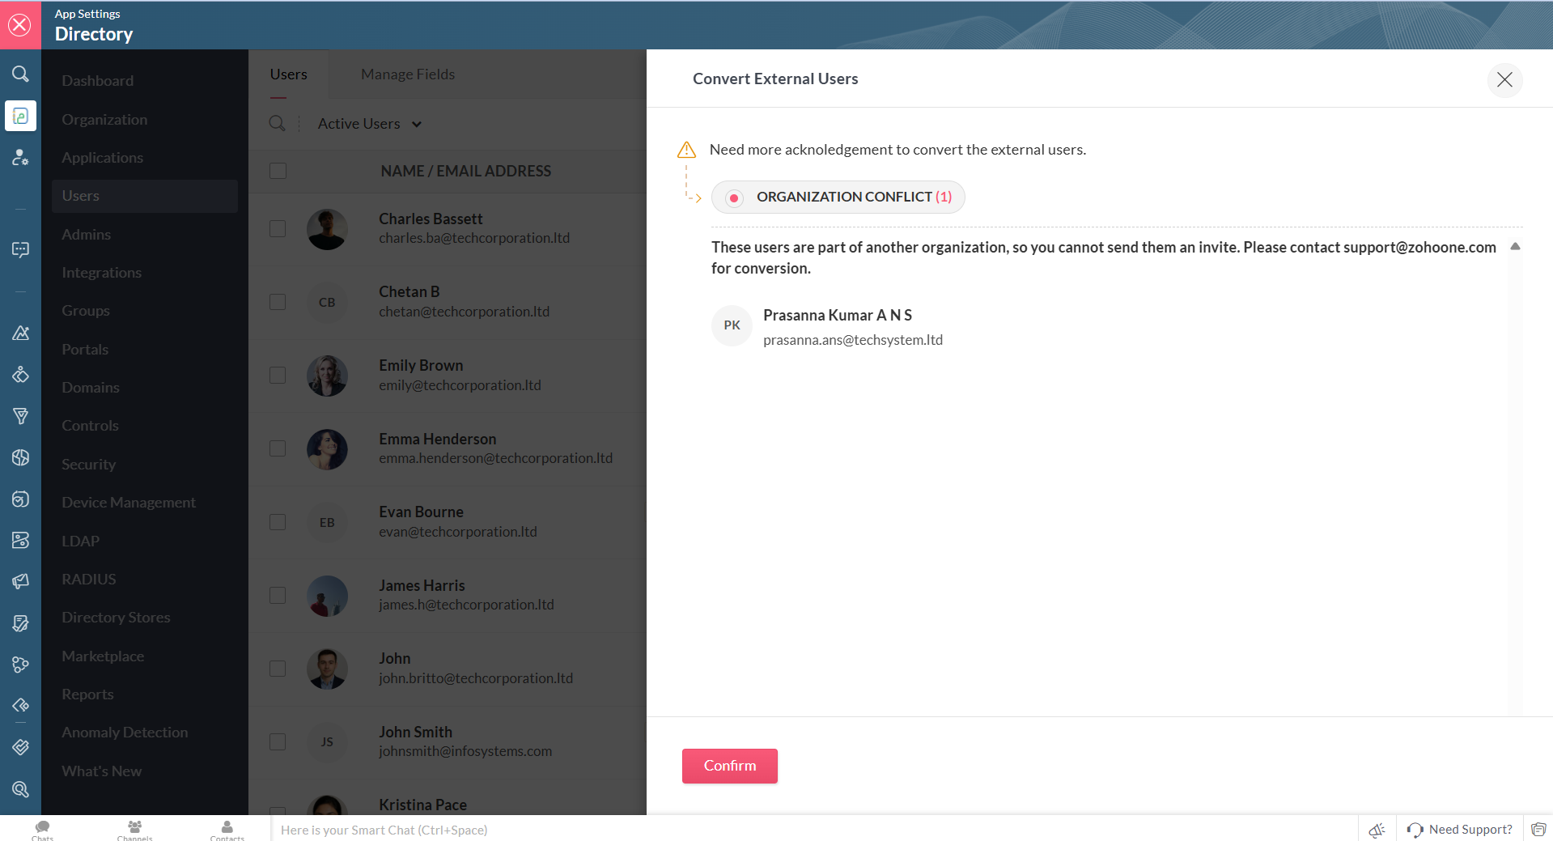
Task: Open Security in the sidebar menu
Action: coord(89,464)
